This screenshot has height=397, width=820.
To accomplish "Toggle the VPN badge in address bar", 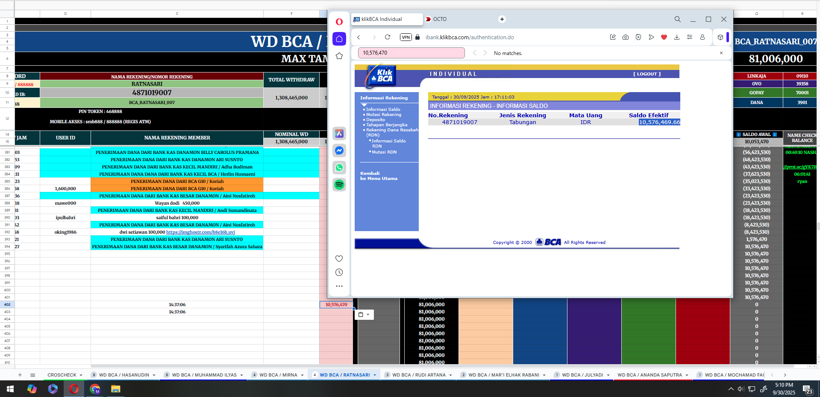I will (x=406, y=37).
